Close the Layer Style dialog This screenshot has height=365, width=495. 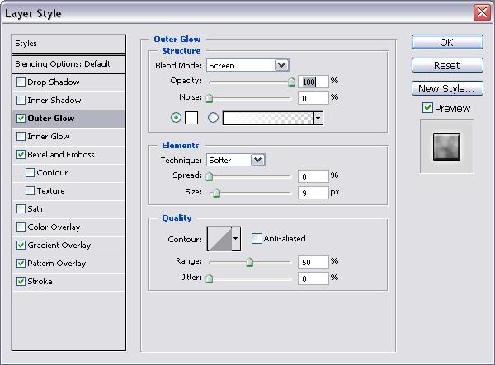[x=482, y=13]
